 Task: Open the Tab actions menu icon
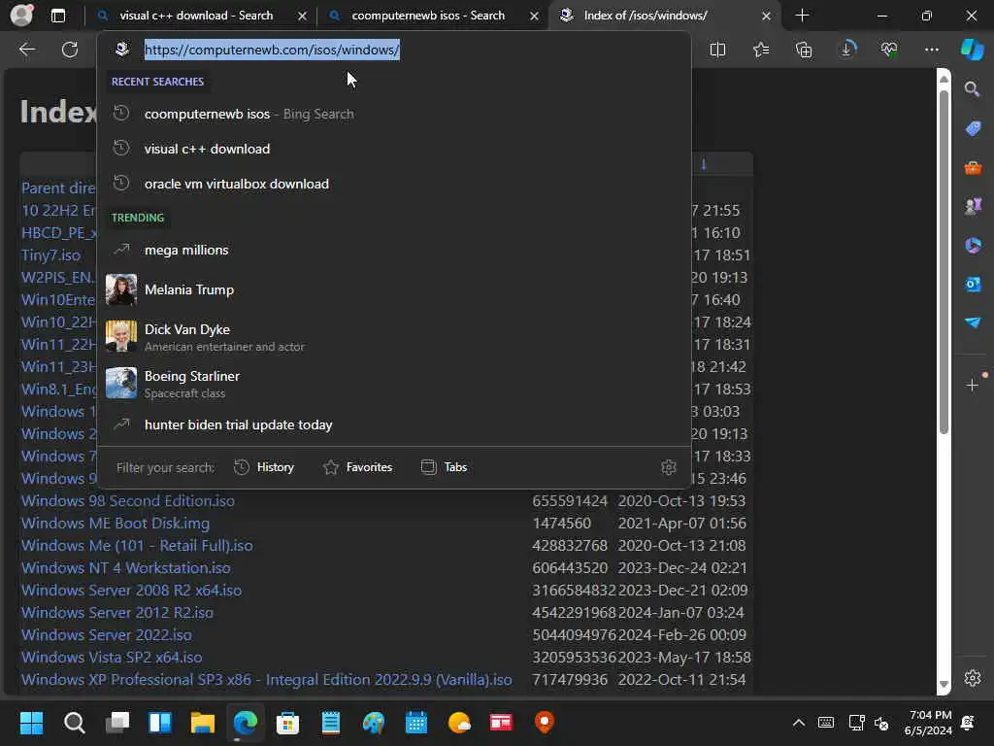tap(57, 16)
